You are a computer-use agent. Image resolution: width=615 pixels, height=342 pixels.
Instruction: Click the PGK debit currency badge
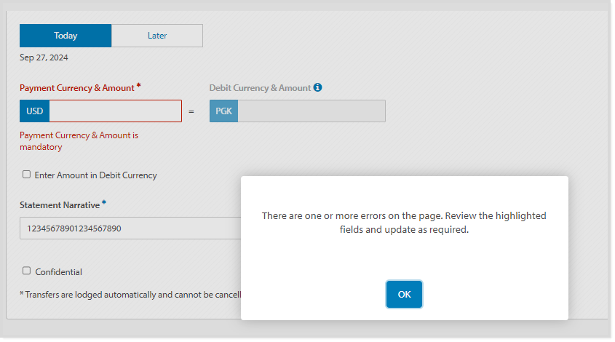[223, 111]
